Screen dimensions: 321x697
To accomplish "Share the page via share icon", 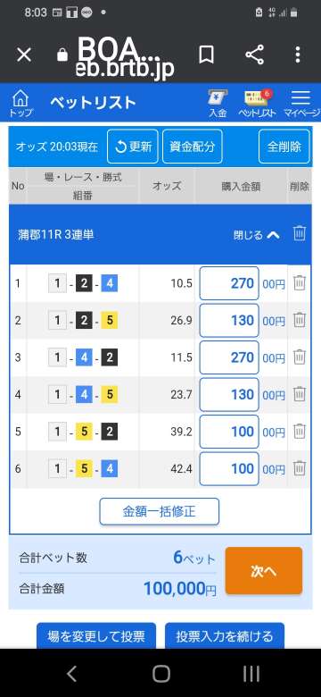I will 254,55.
